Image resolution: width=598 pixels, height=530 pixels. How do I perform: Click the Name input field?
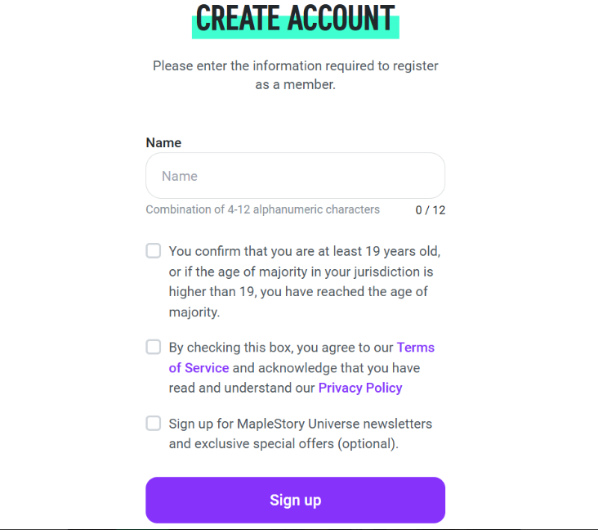pyautogui.click(x=295, y=176)
